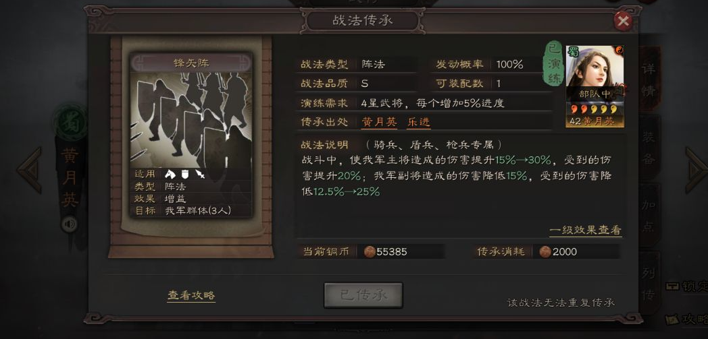Tap the coin icon beside 2000
708x339 pixels.
pos(545,251)
